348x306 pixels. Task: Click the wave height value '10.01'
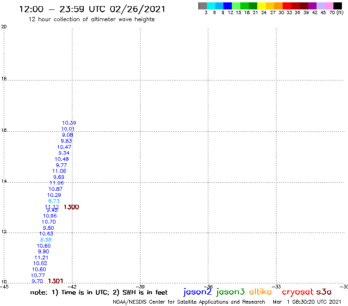click(68, 129)
